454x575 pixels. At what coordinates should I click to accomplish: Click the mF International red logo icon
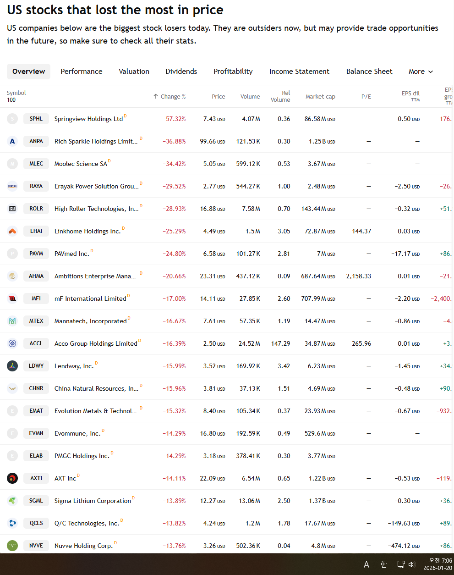click(x=12, y=299)
